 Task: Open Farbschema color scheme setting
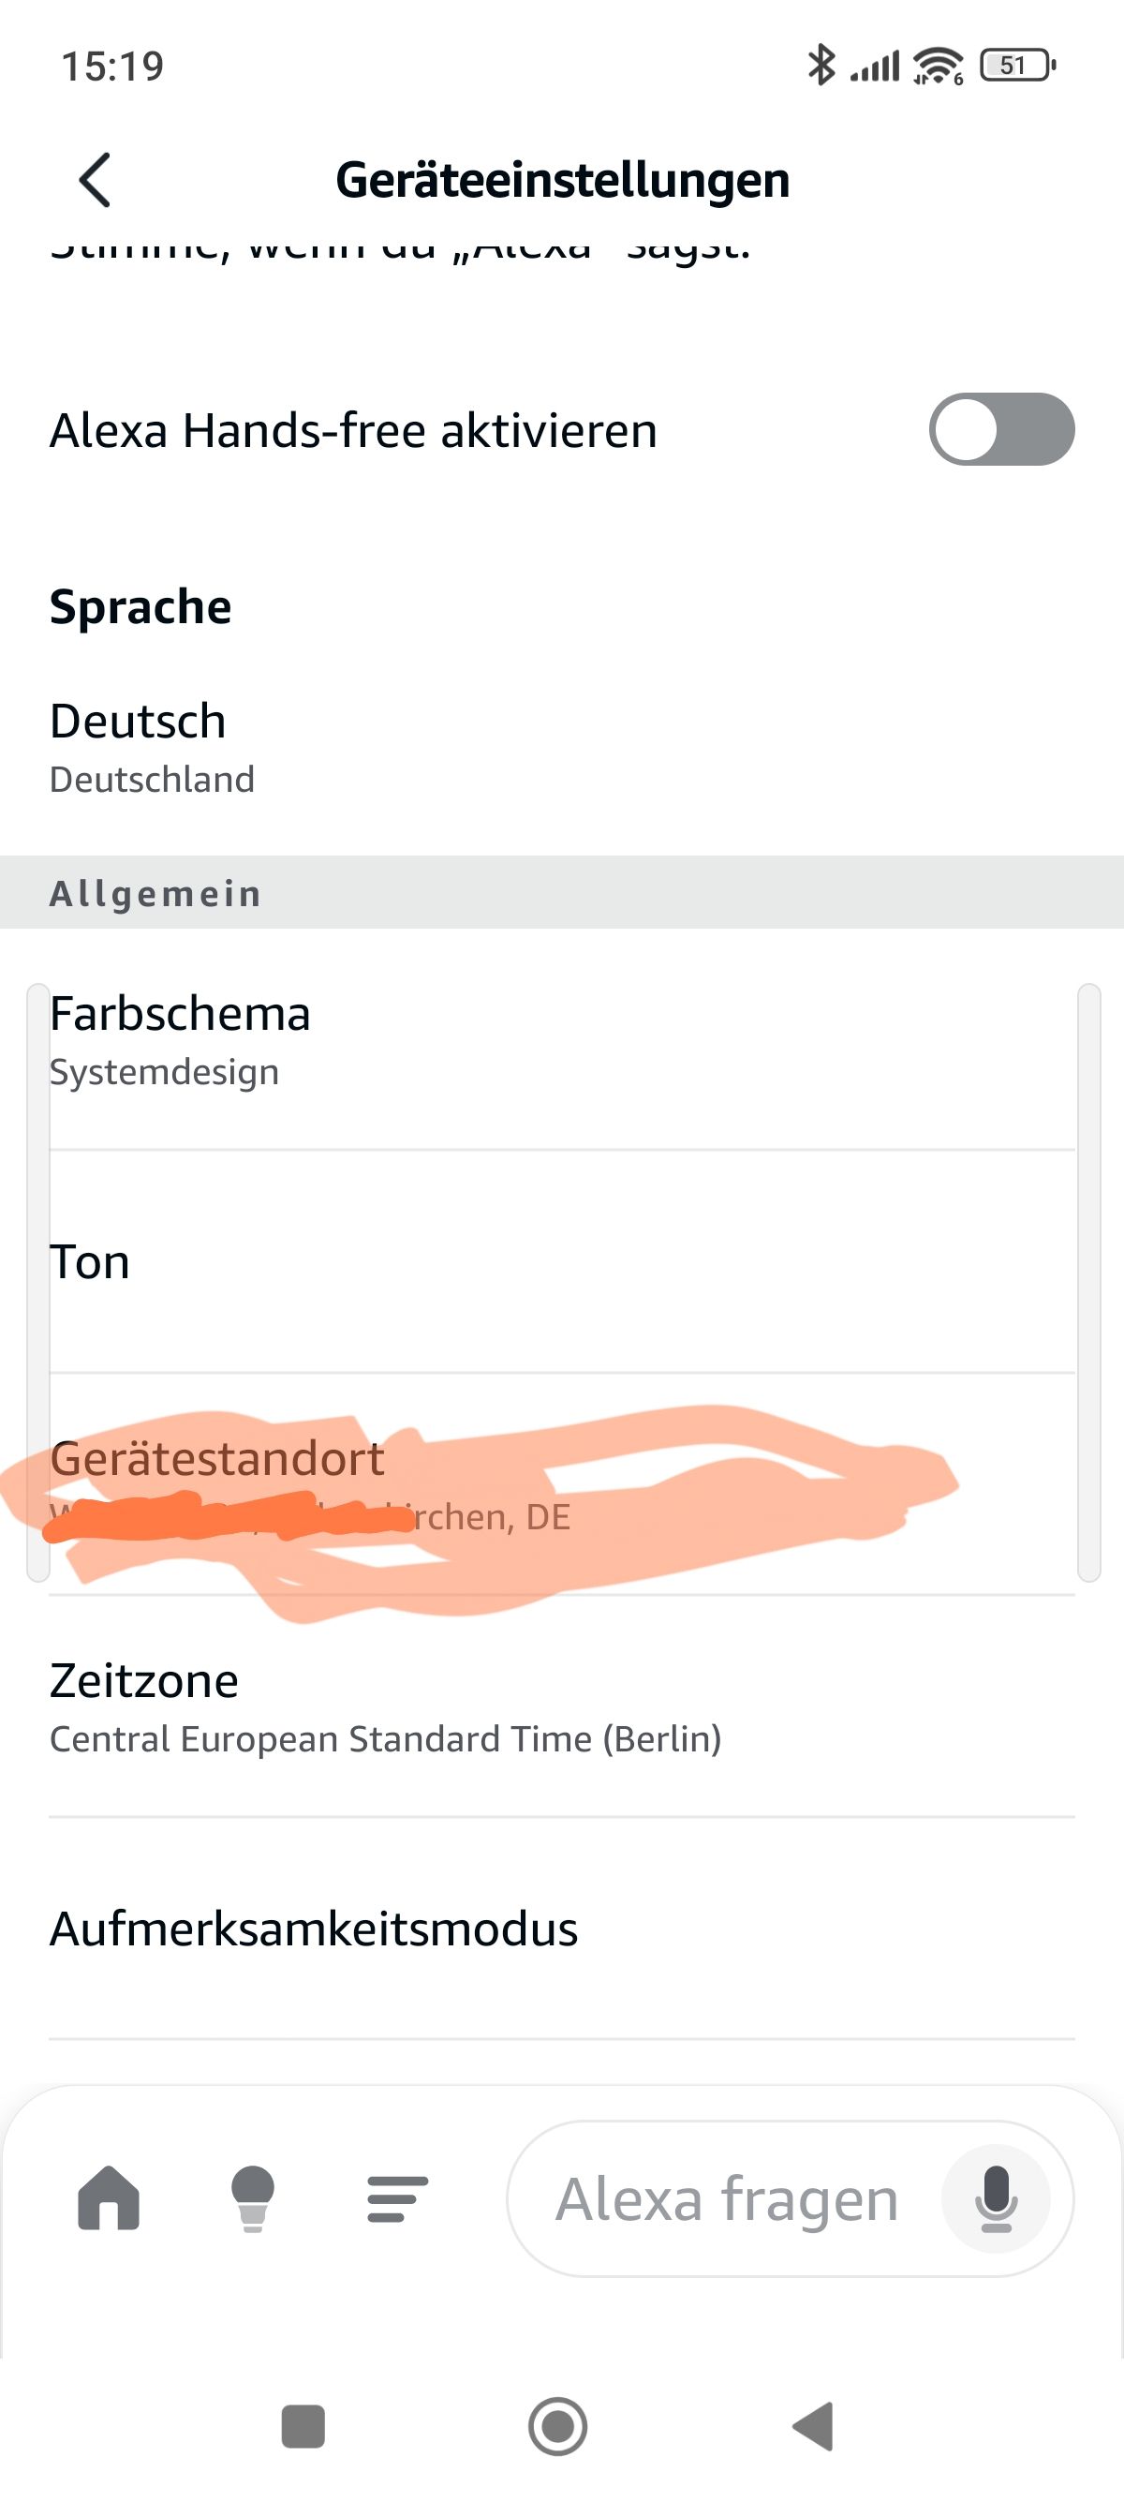[x=181, y=1014]
